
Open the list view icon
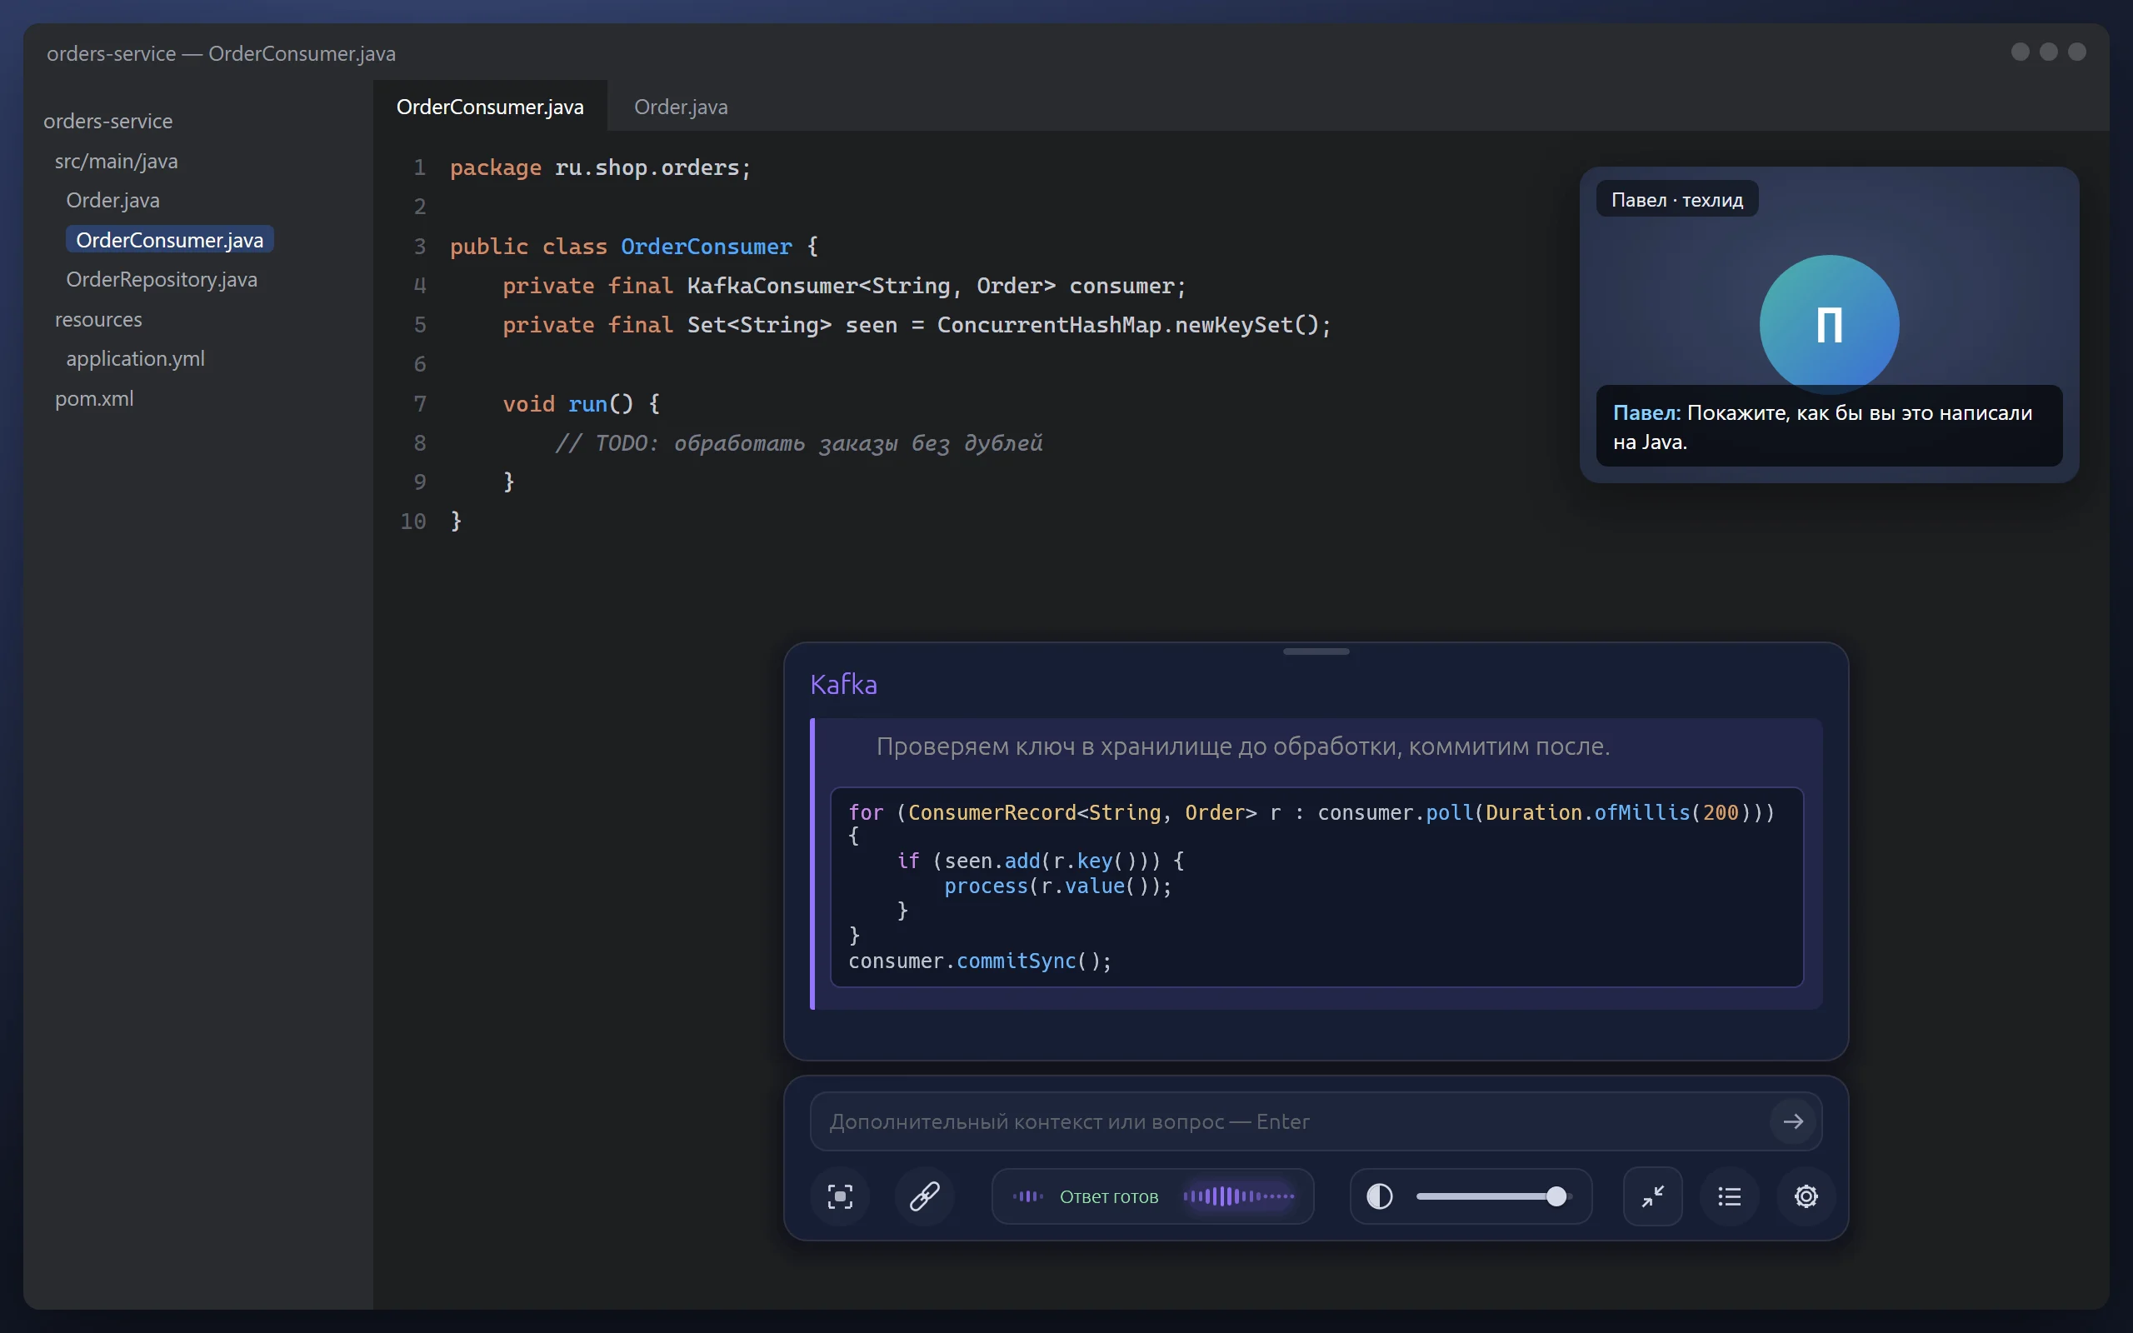pos(1730,1196)
